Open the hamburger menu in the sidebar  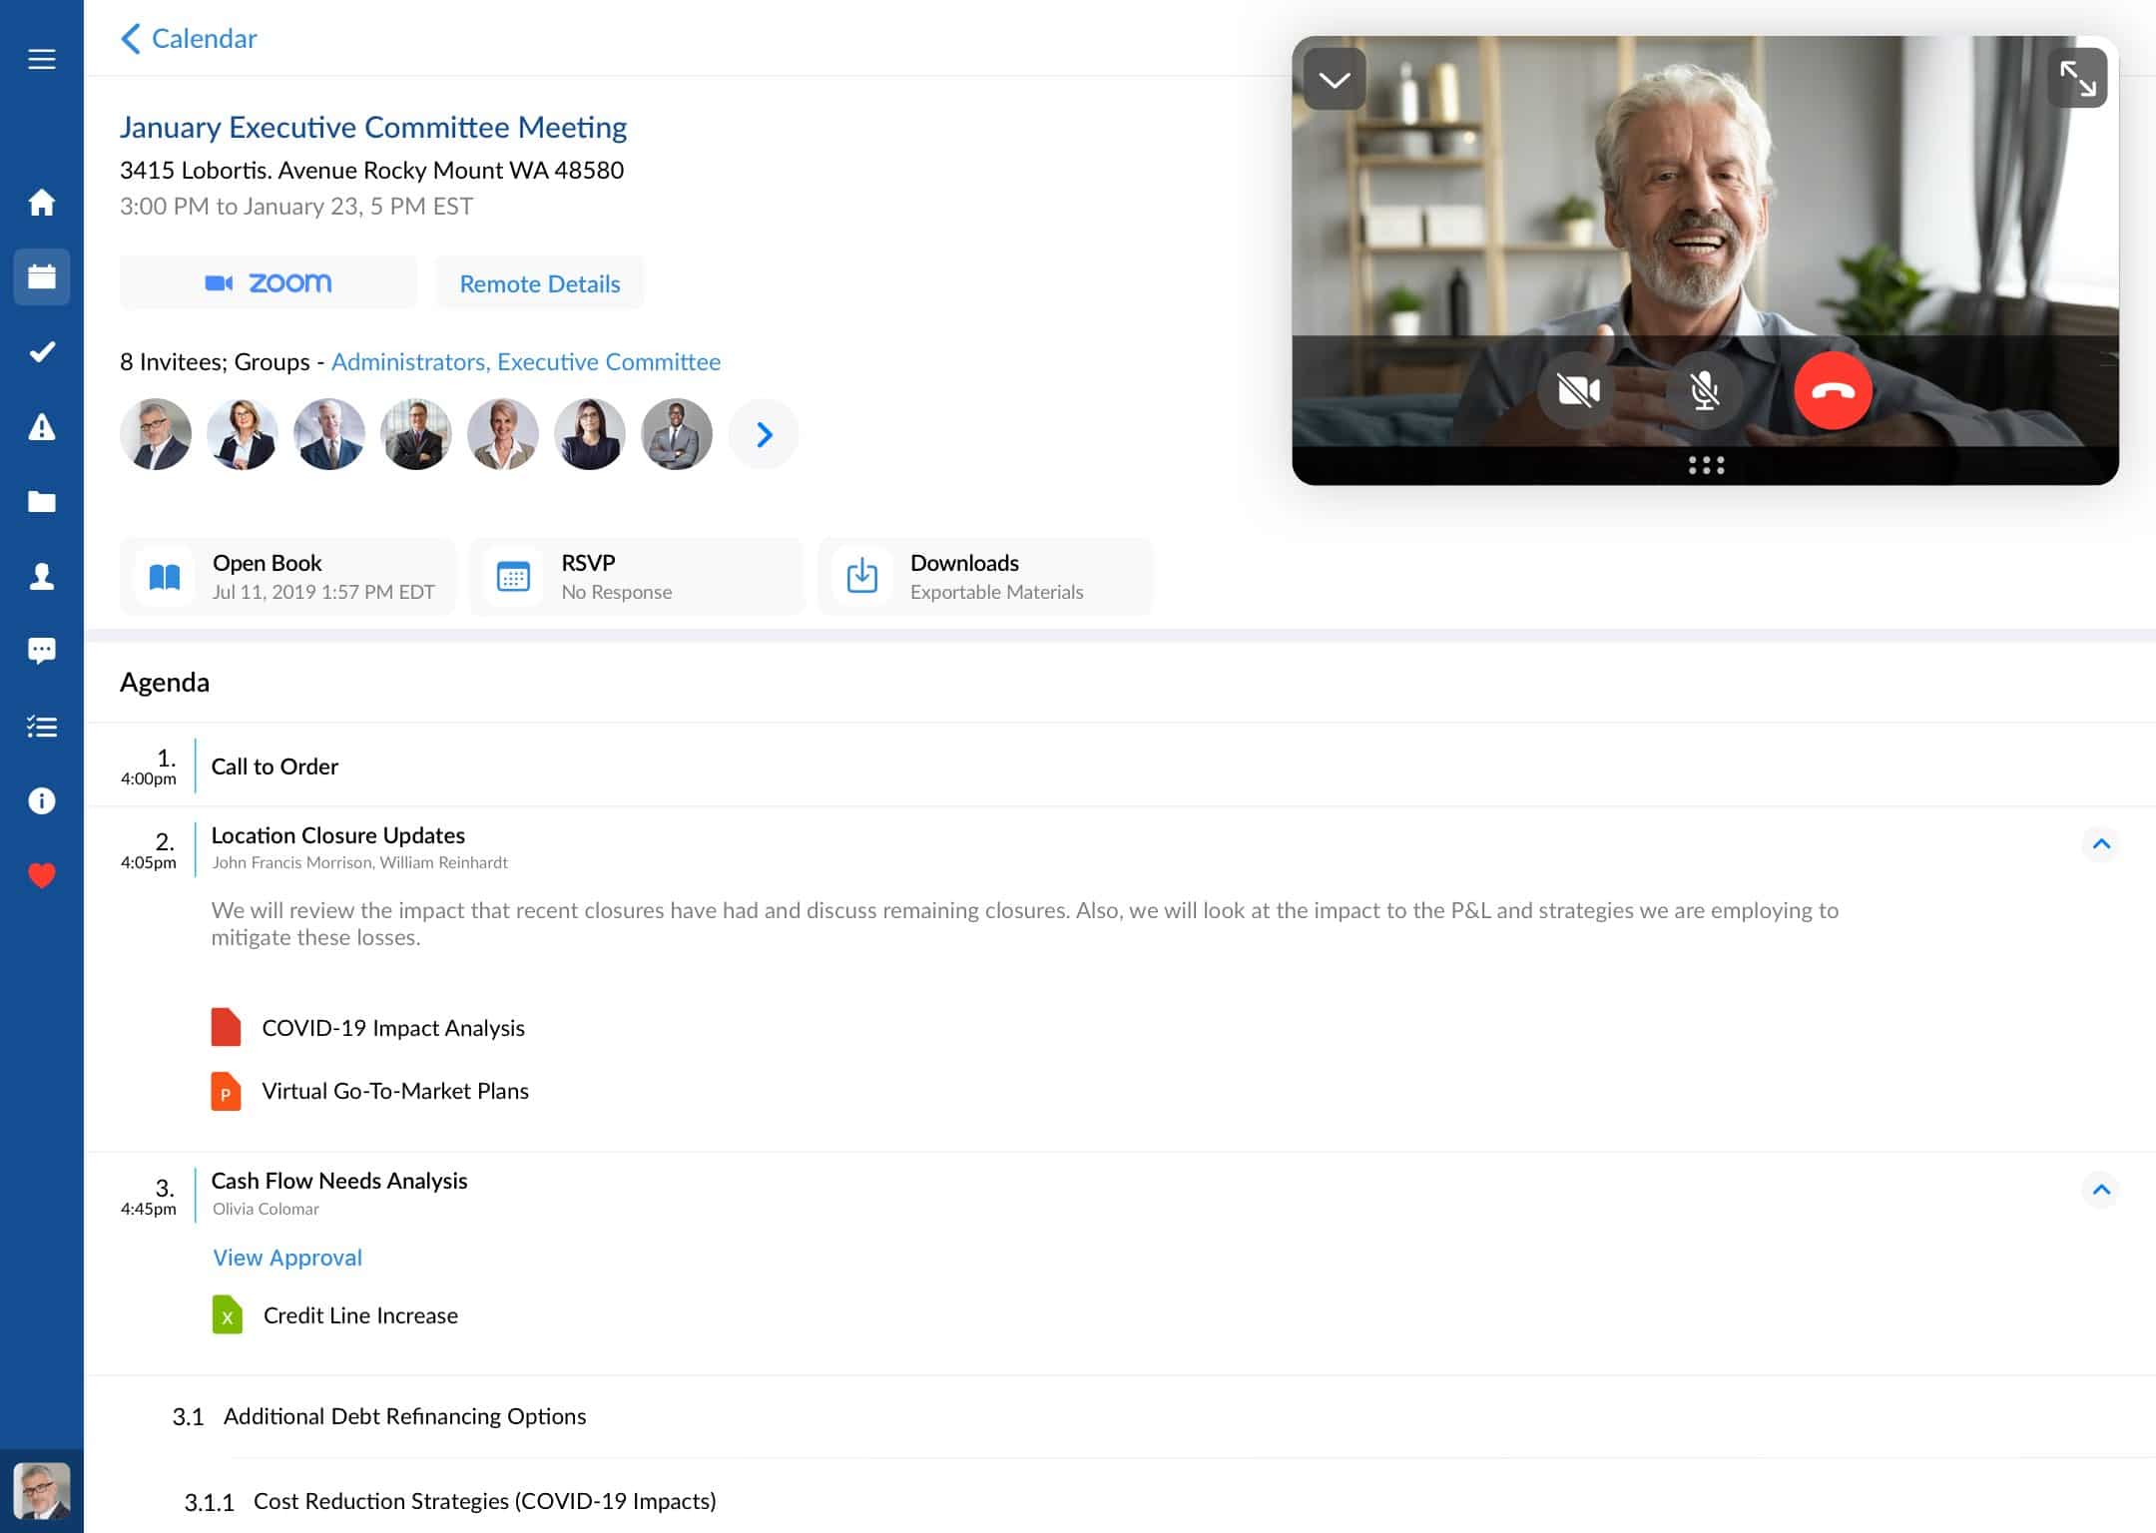point(41,60)
